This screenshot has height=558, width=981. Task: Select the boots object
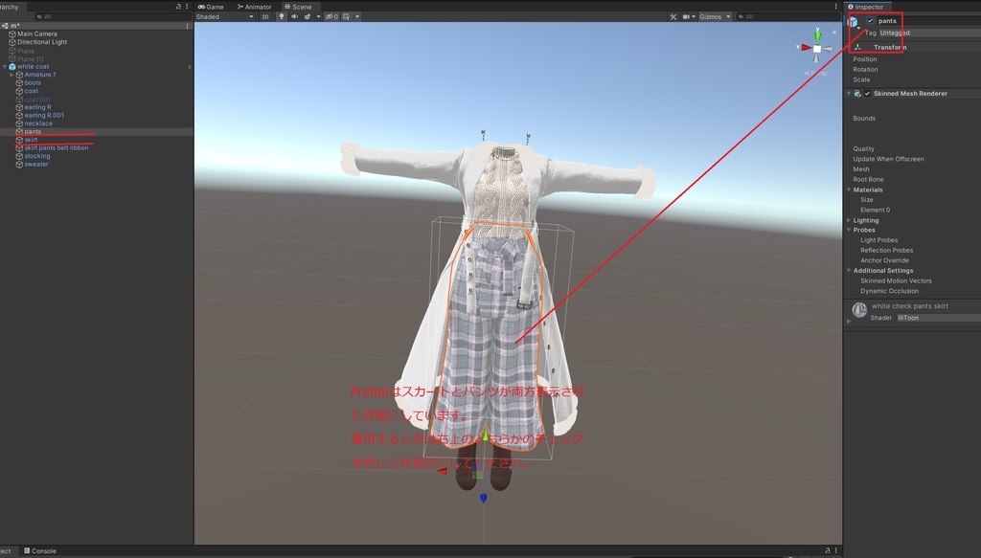pos(33,82)
